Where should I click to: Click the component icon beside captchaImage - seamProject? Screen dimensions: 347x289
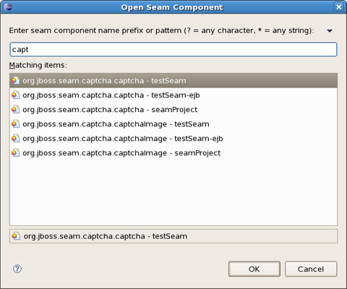coord(15,153)
